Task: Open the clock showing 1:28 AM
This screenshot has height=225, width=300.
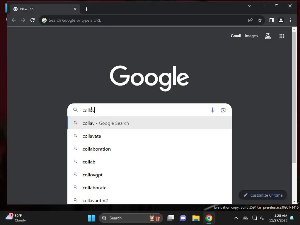Action: (278, 218)
